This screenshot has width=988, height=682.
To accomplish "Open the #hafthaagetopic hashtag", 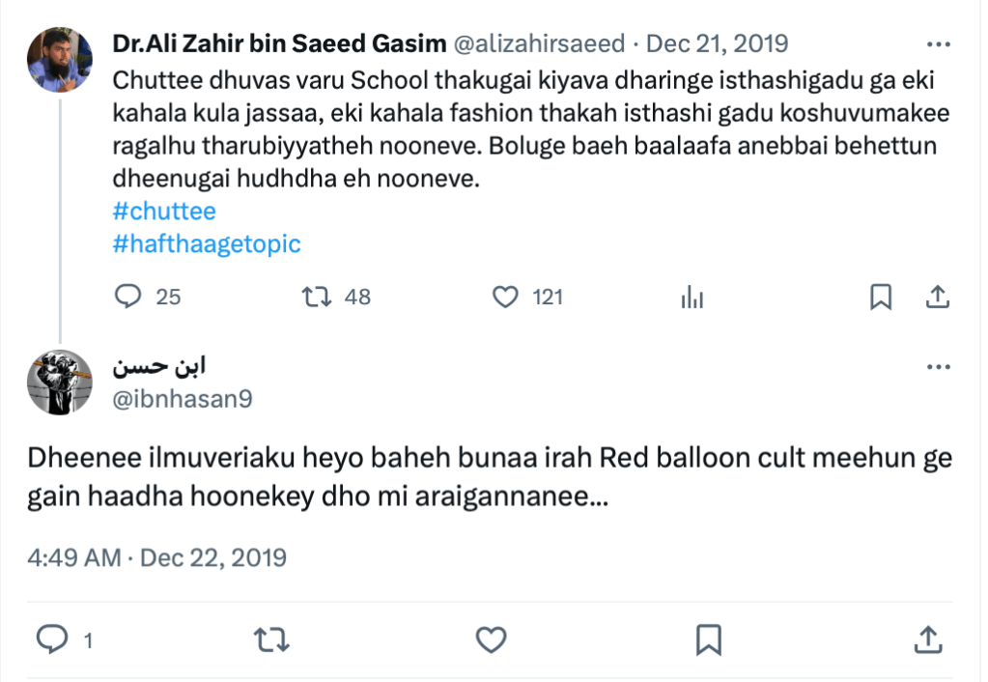I will [207, 243].
